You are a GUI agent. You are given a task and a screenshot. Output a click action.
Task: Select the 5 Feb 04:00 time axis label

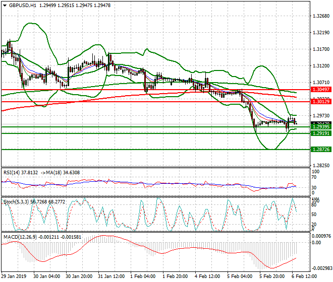point(240,276)
